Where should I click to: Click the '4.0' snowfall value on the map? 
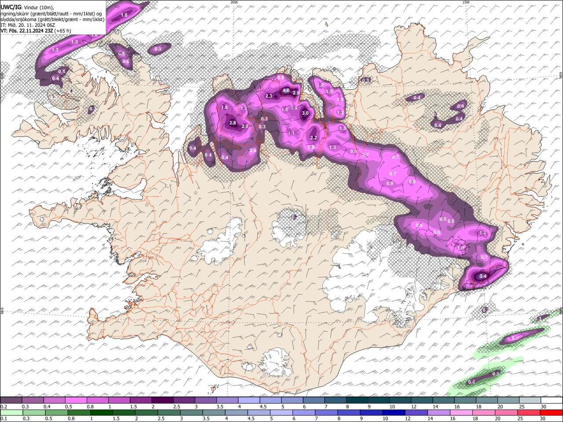[286, 91]
